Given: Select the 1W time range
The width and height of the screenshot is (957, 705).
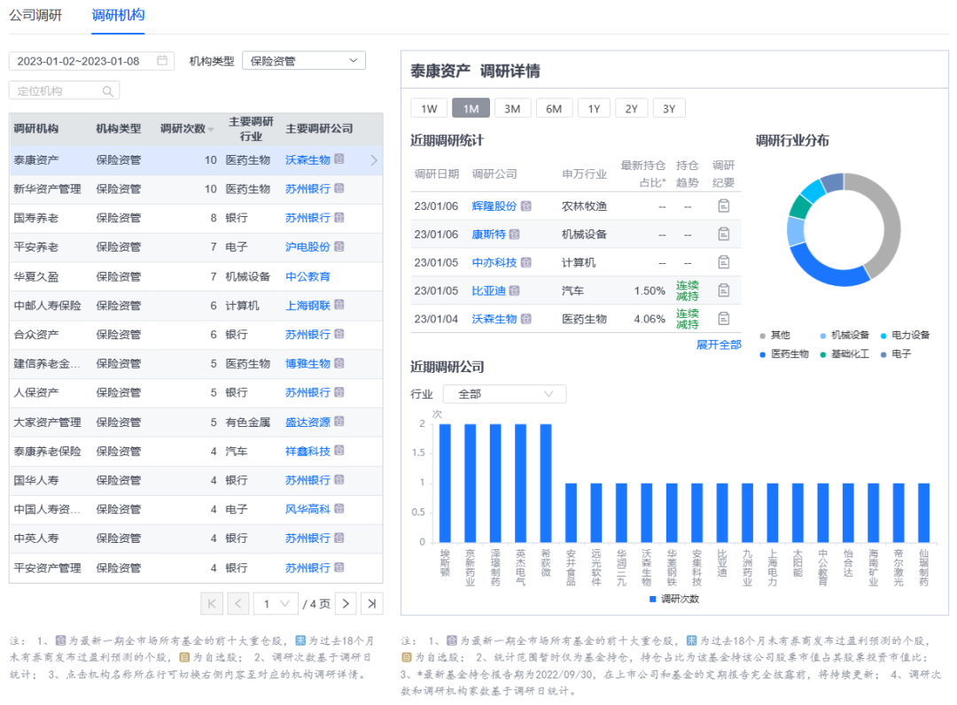Looking at the screenshot, I should [x=429, y=109].
